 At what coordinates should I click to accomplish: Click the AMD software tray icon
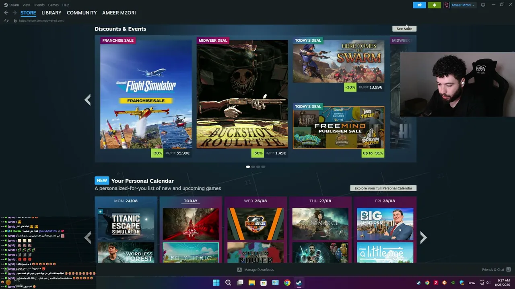436,283
